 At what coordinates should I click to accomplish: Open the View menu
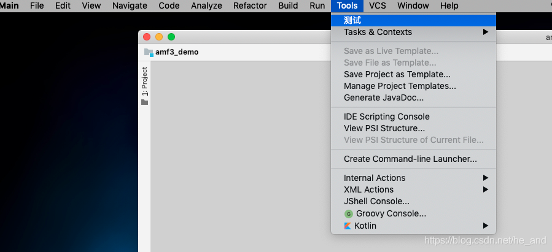click(x=91, y=6)
